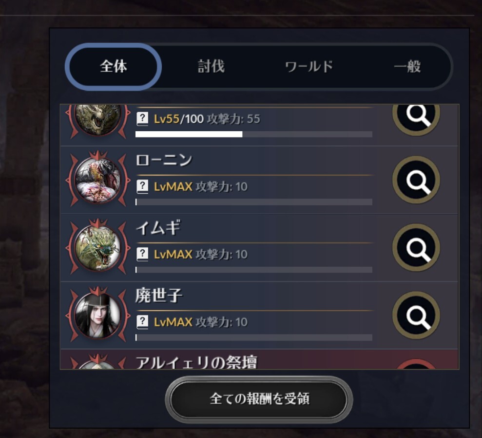Open magnifier details for 廃世子

416,315
